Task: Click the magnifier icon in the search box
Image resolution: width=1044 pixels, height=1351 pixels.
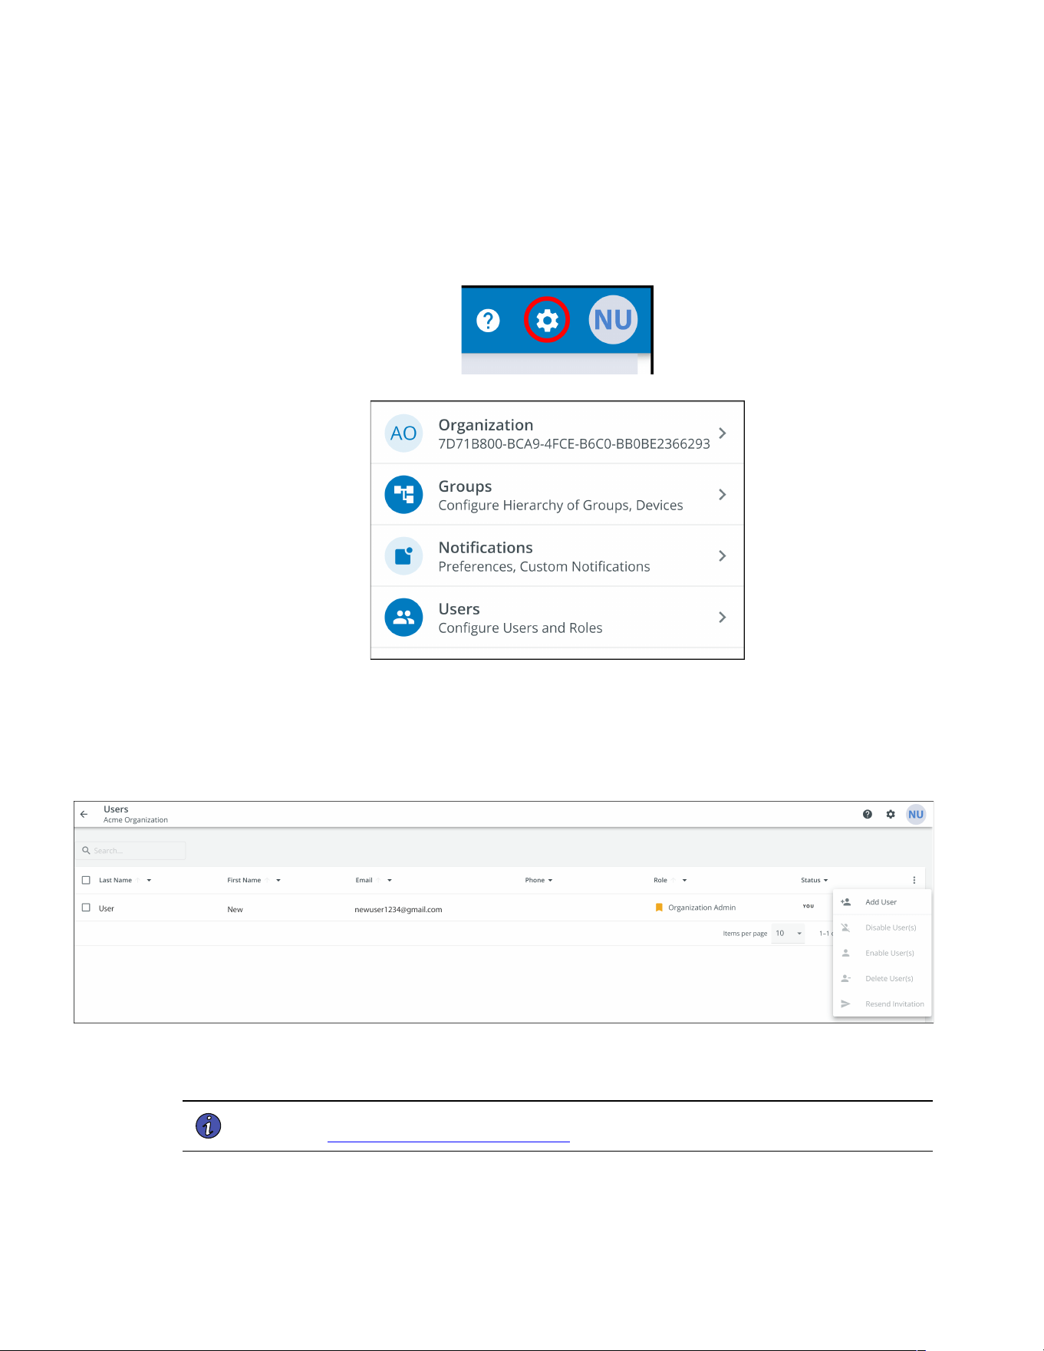Action: pos(87,850)
